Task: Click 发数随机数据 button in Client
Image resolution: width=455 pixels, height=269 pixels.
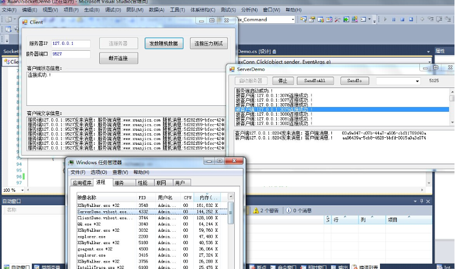Action: [x=164, y=44]
